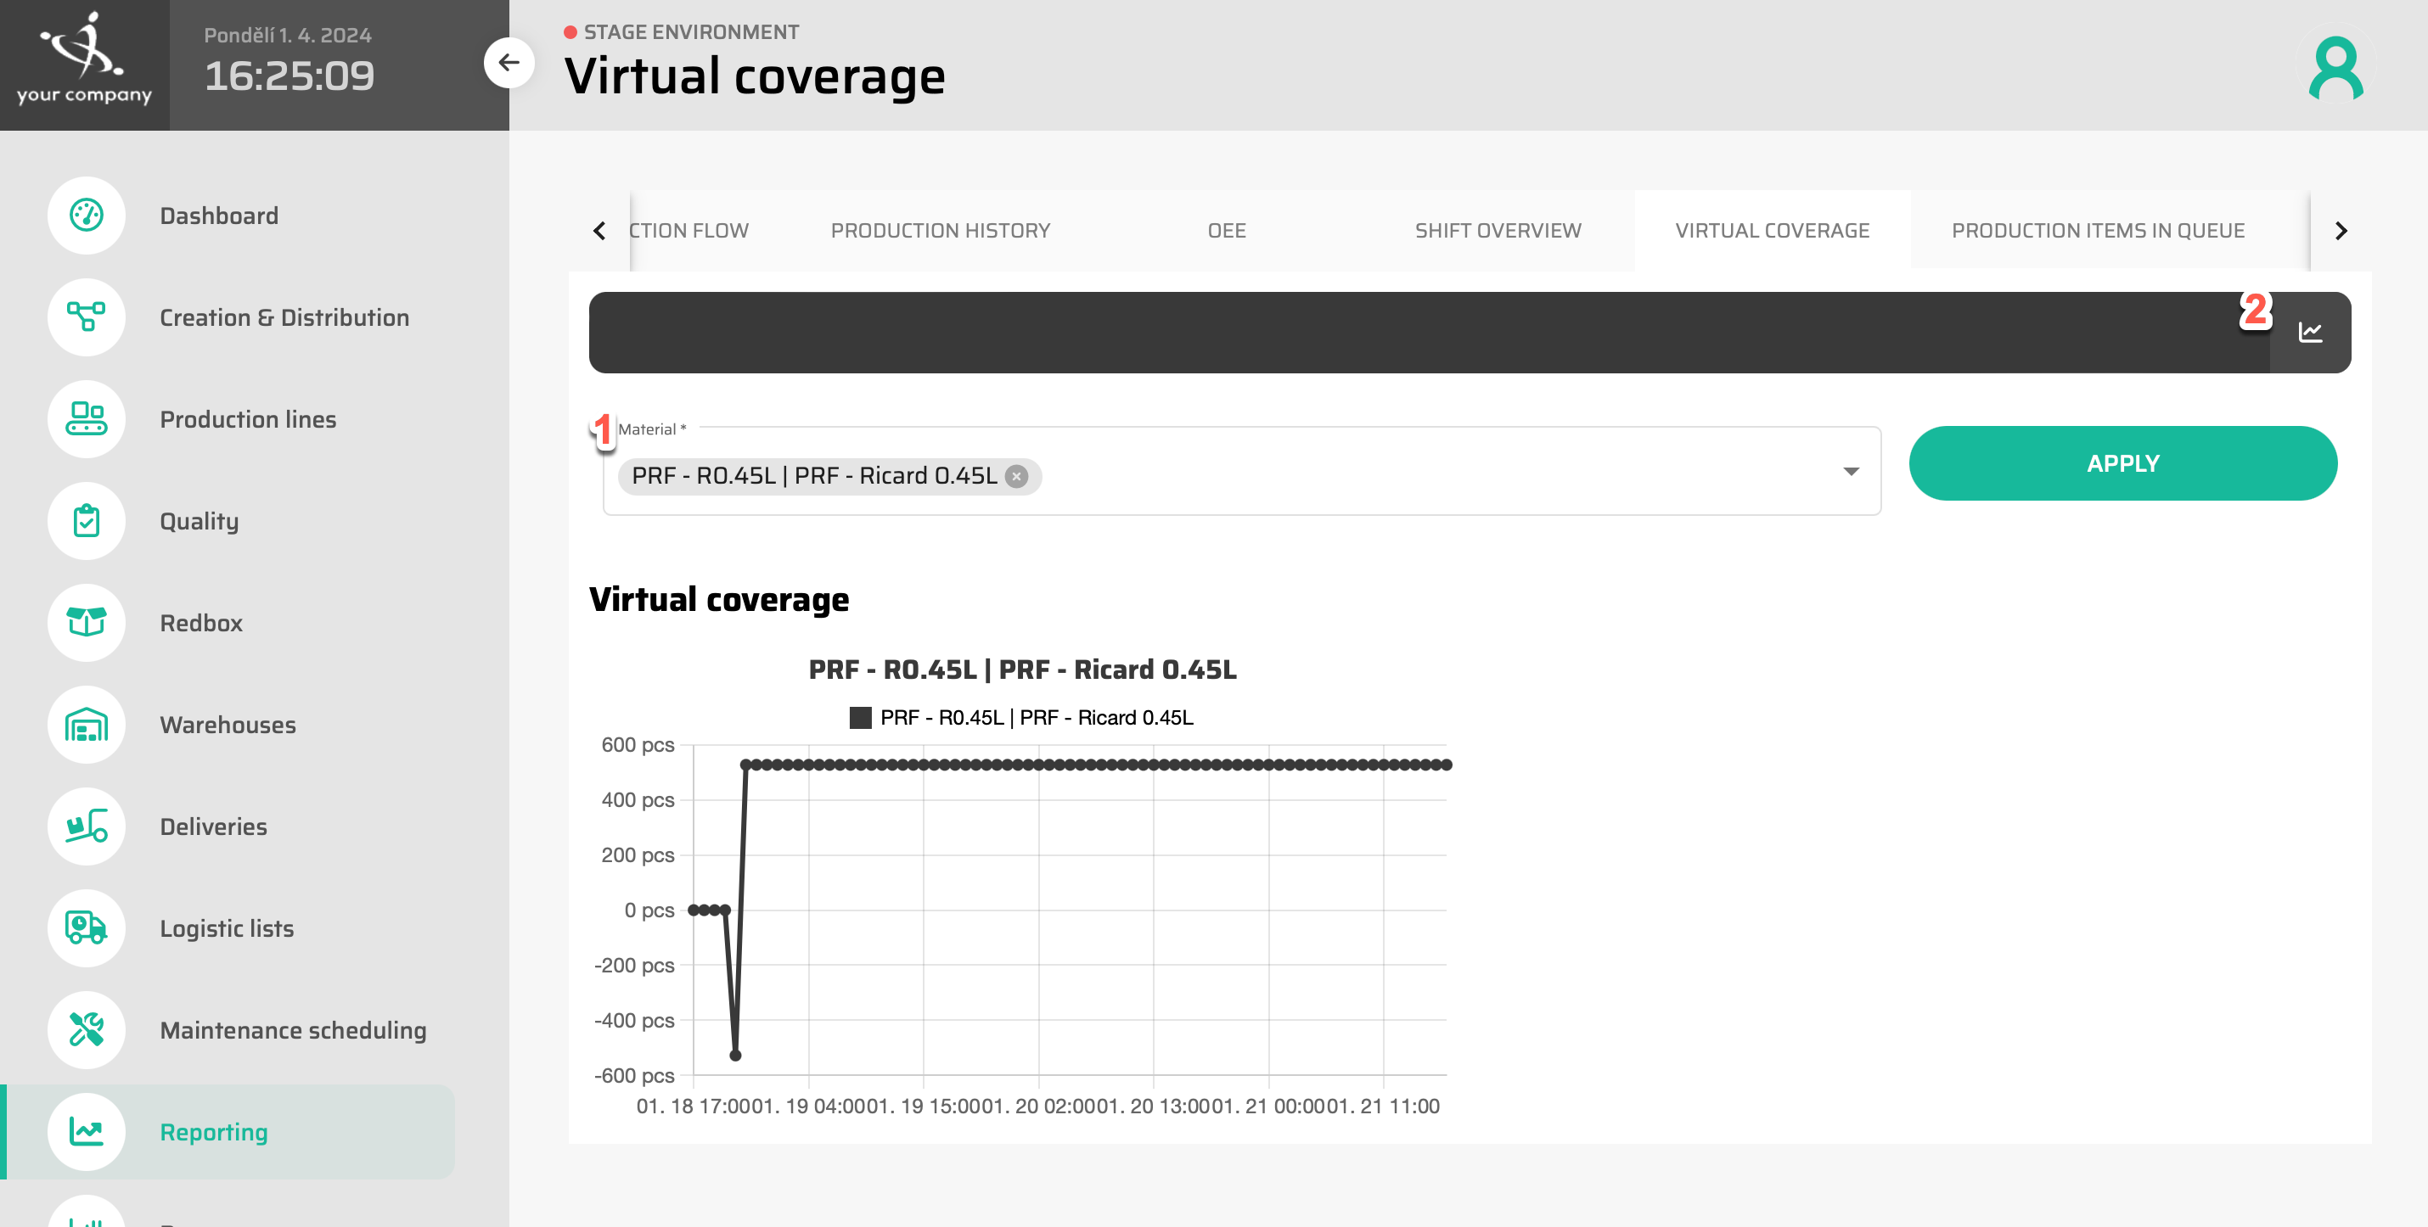The width and height of the screenshot is (2428, 1227).
Task: Click the Dashboard gauge icon
Action: (86, 216)
